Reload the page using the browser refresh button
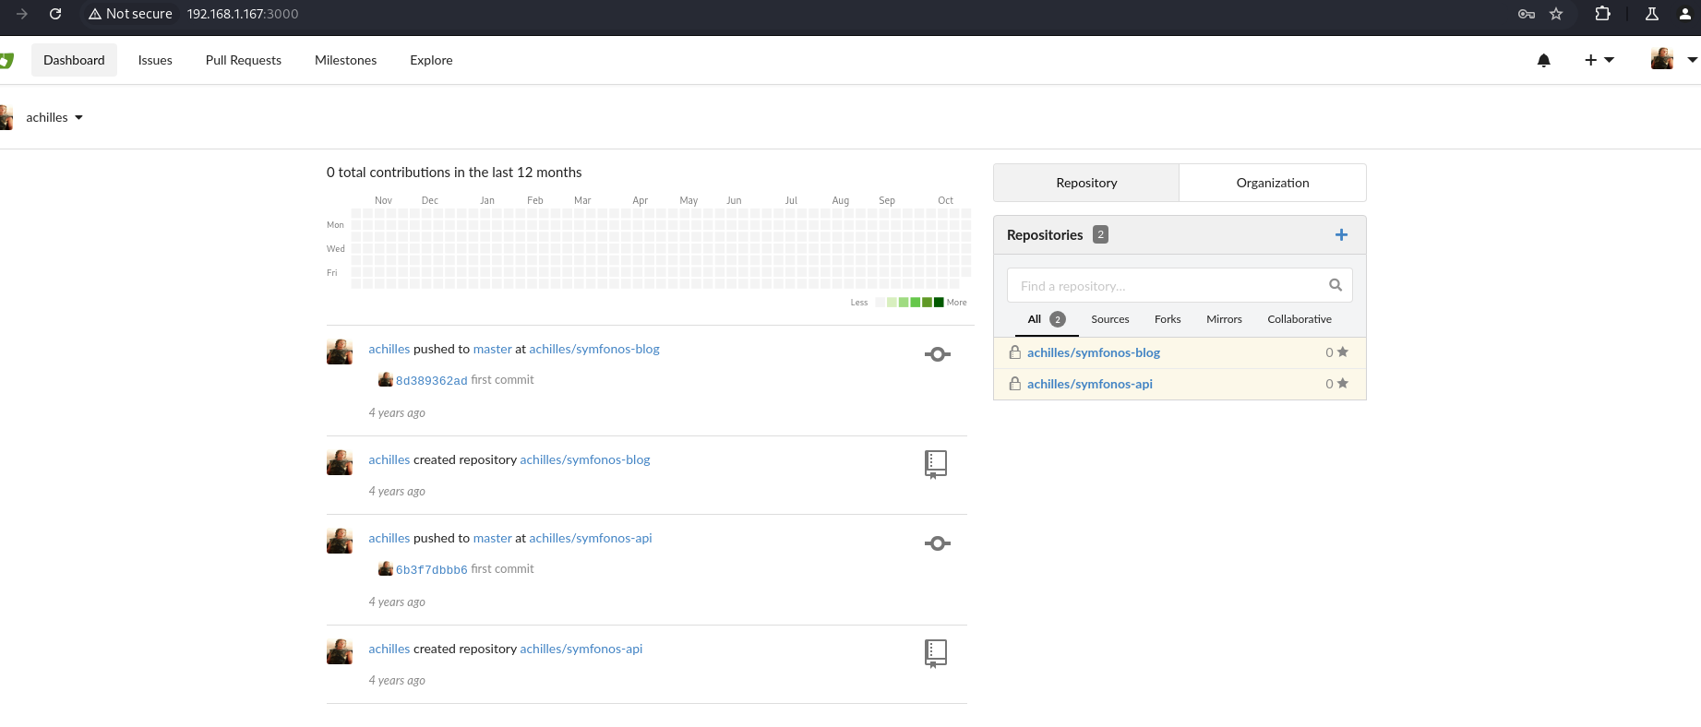 click(55, 14)
